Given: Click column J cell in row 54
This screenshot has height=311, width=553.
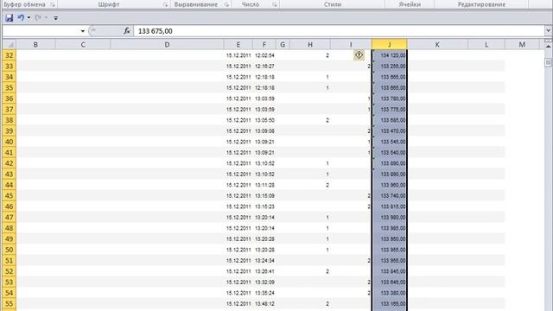Looking at the screenshot, I should tap(390, 293).
